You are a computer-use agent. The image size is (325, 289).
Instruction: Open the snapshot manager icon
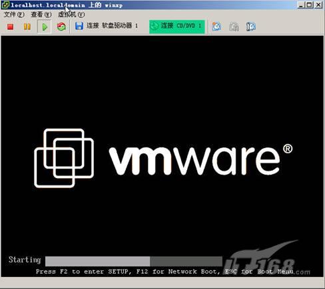251,27
